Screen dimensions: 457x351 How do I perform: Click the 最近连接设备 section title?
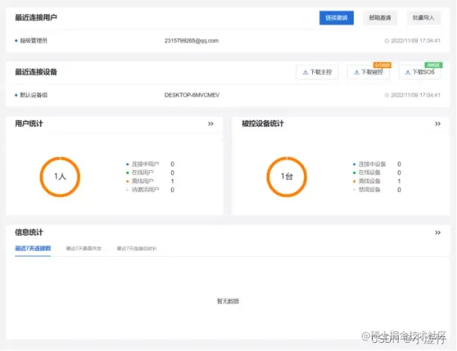point(36,72)
